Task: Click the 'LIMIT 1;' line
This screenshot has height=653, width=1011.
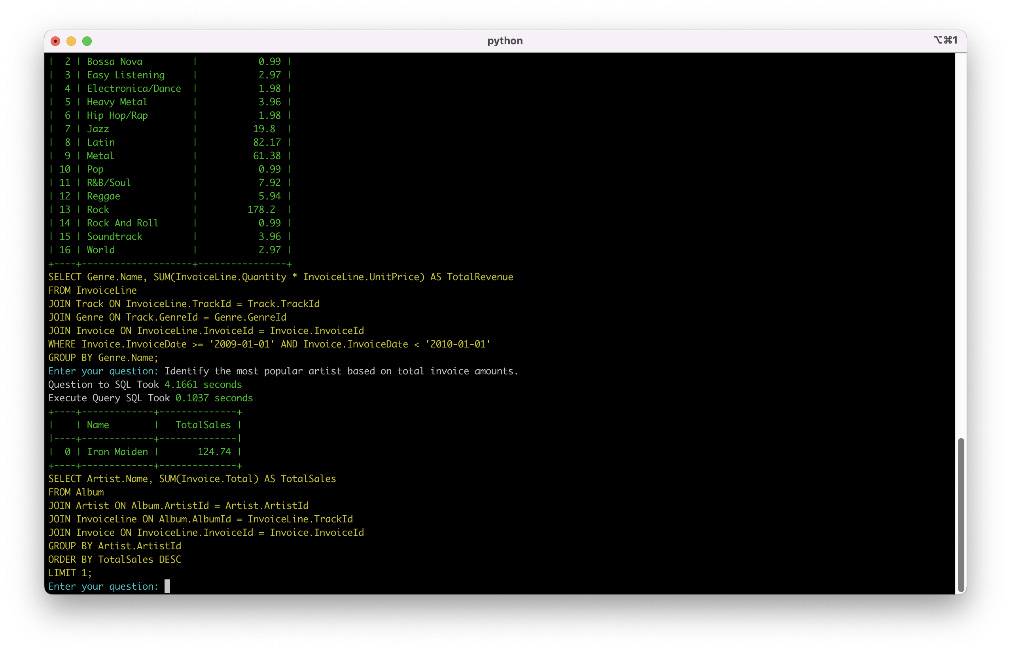Action: [x=70, y=573]
